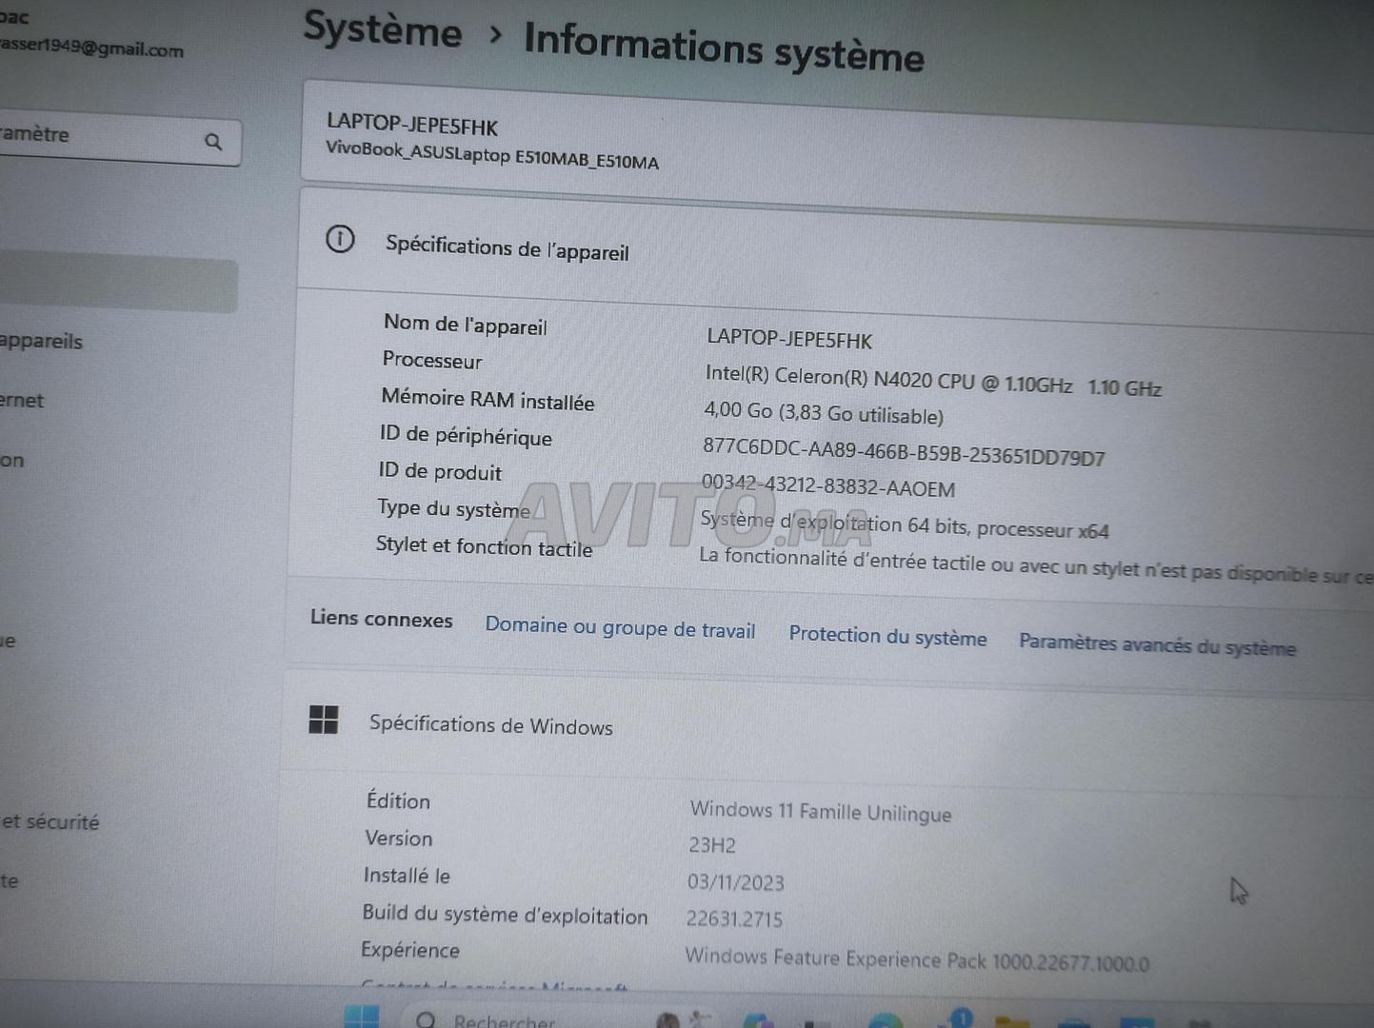
Task: Click the settings search field
Action: (118, 140)
